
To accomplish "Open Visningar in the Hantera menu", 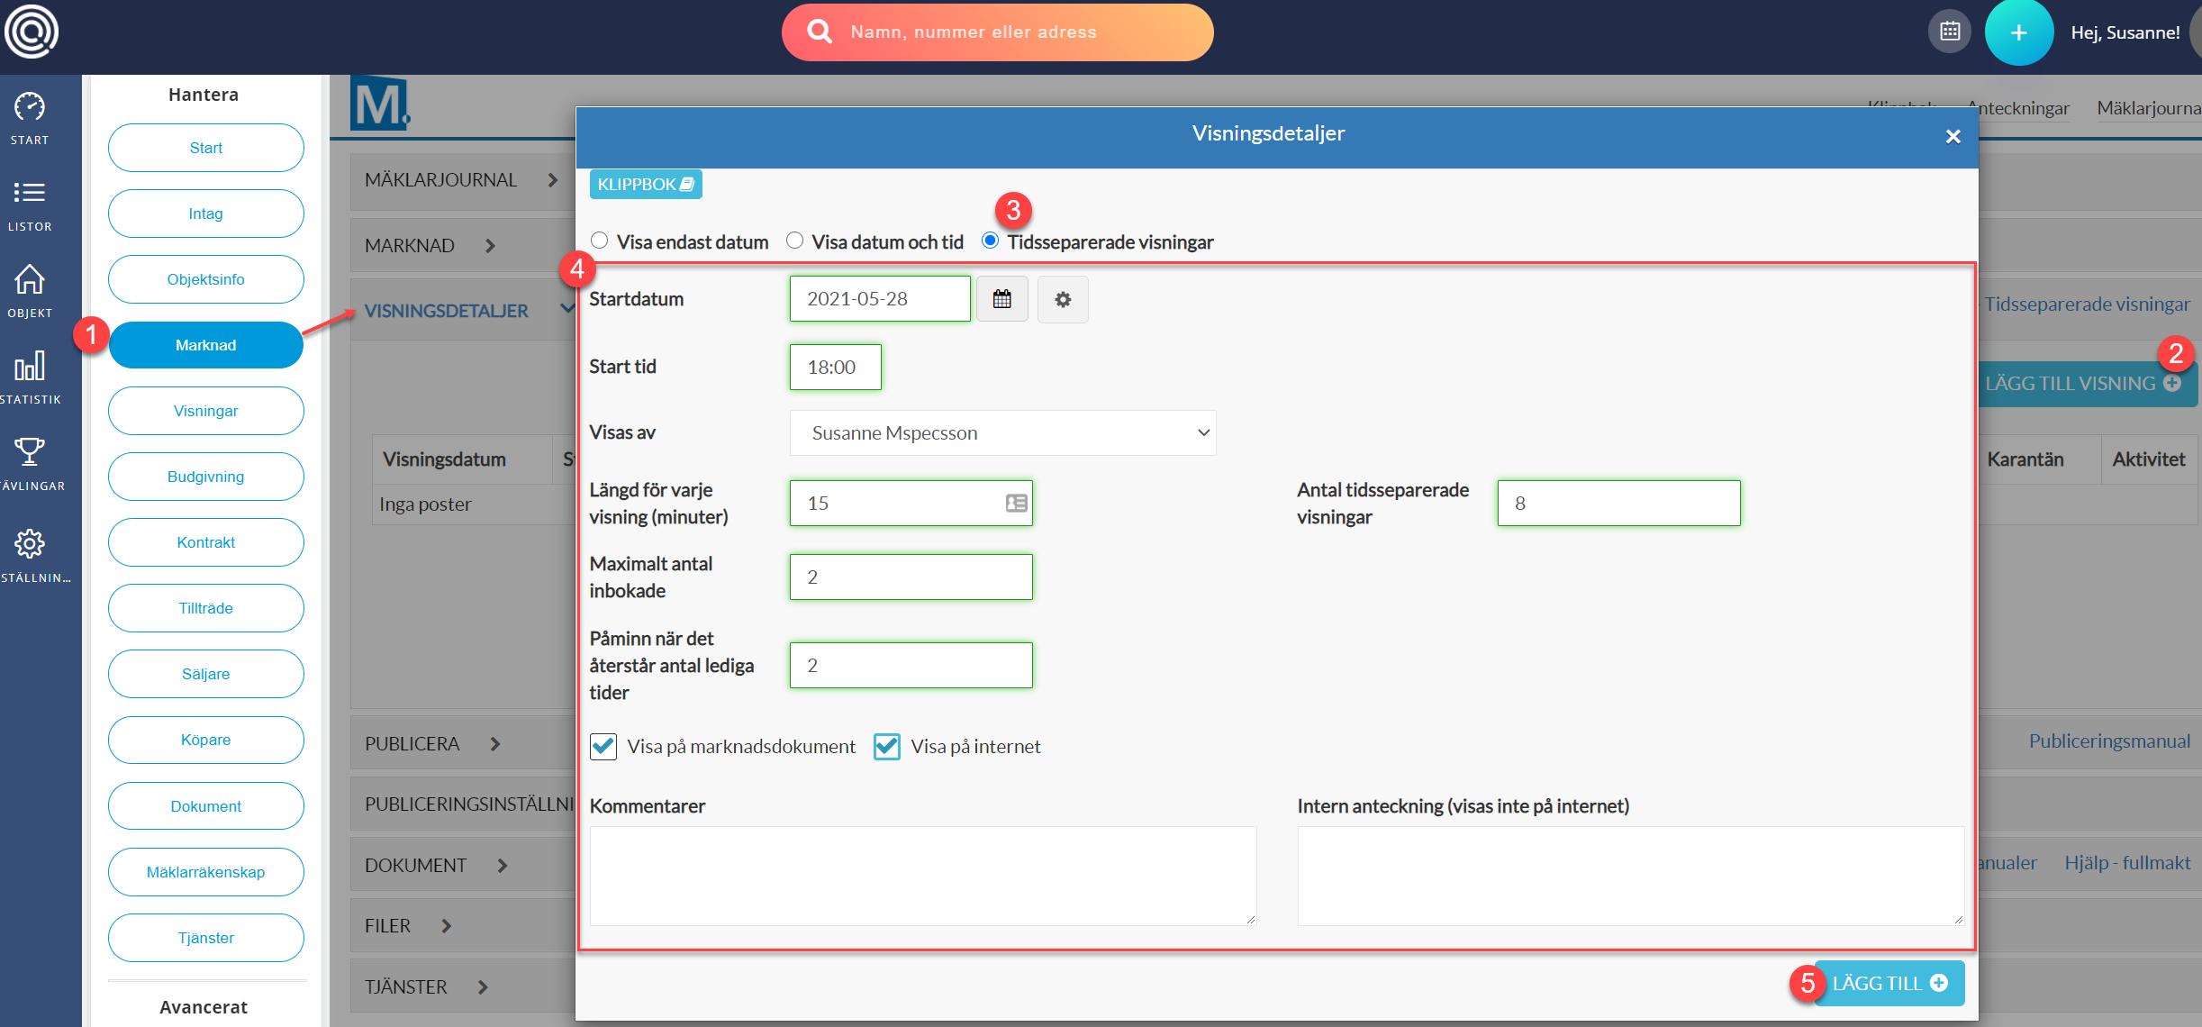I will tap(205, 411).
